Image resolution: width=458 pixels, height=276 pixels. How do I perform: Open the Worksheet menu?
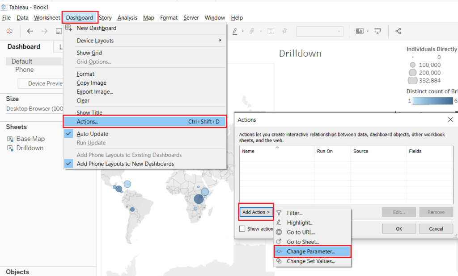(47, 18)
